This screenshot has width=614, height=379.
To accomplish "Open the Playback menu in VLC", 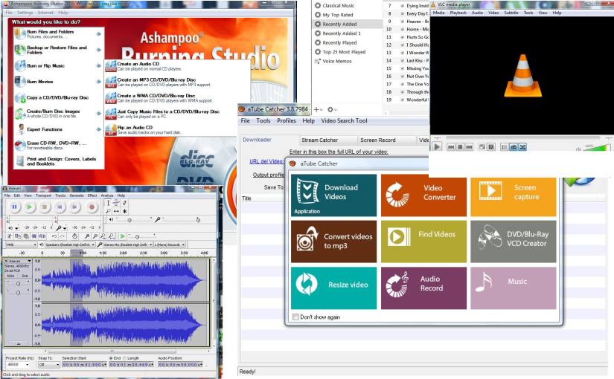I will pyautogui.click(x=458, y=13).
